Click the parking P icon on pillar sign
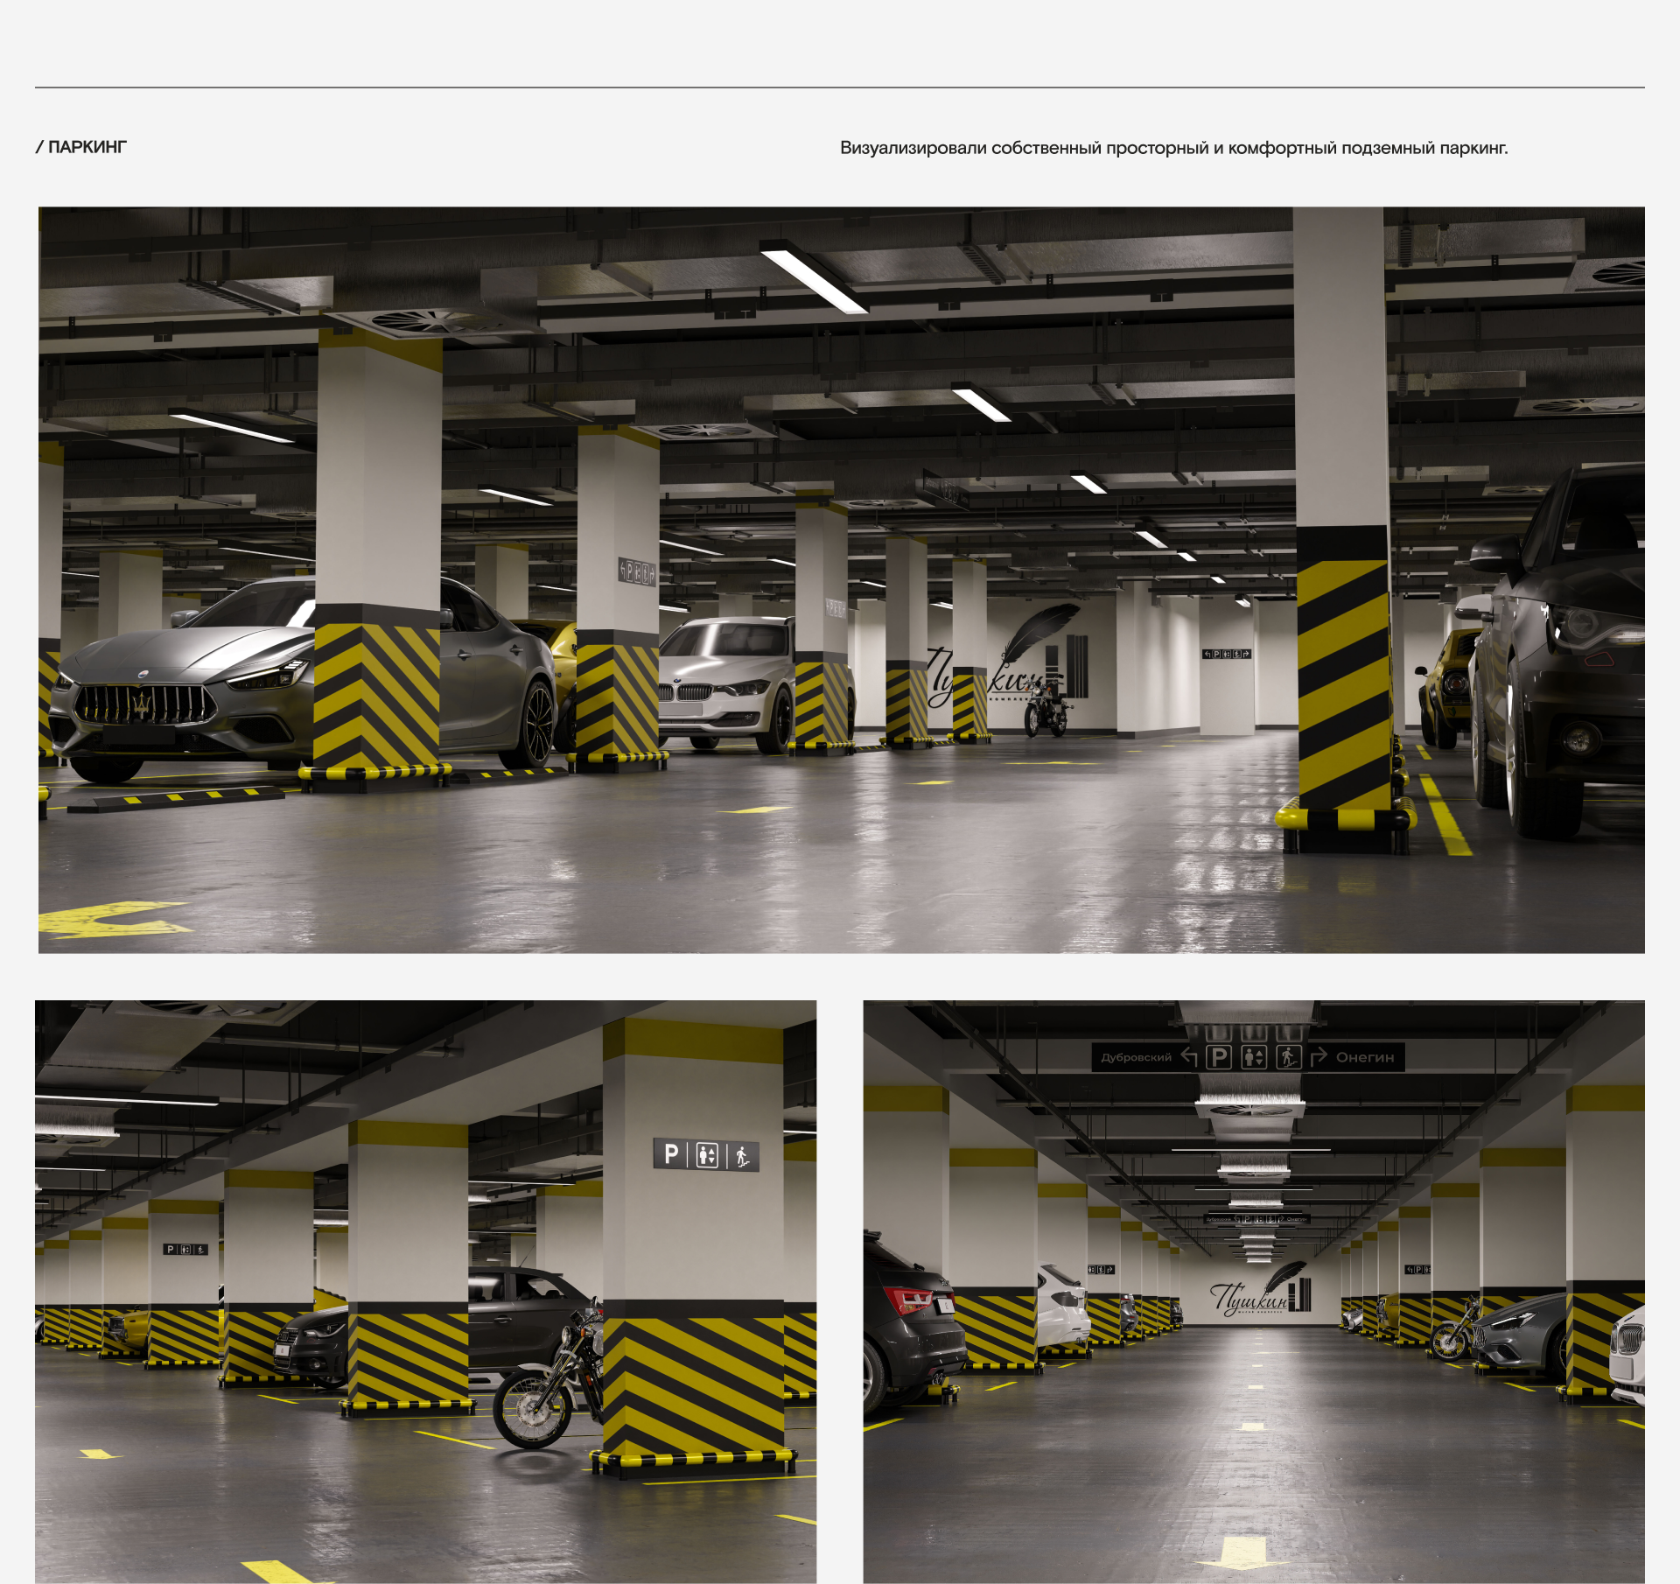The image size is (1680, 1584). click(671, 1155)
